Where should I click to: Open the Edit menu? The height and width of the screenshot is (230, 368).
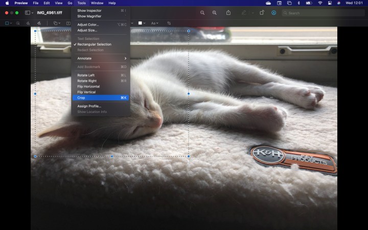coord(47,3)
